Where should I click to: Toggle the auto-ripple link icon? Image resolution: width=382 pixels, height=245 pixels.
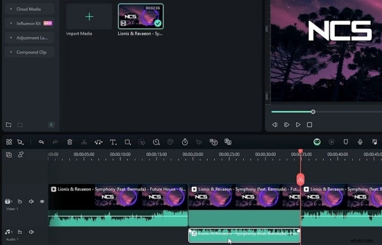(x=21, y=155)
